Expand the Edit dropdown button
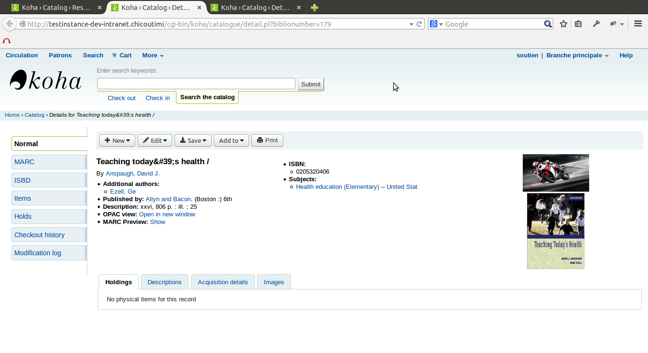Image resolution: width=648 pixels, height=353 pixels. (155, 140)
